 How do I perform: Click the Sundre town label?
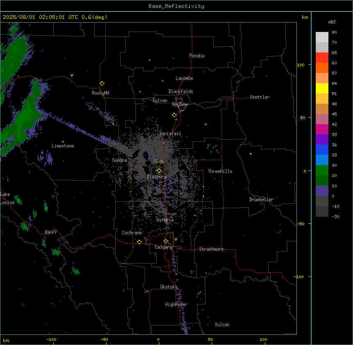(120, 160)
